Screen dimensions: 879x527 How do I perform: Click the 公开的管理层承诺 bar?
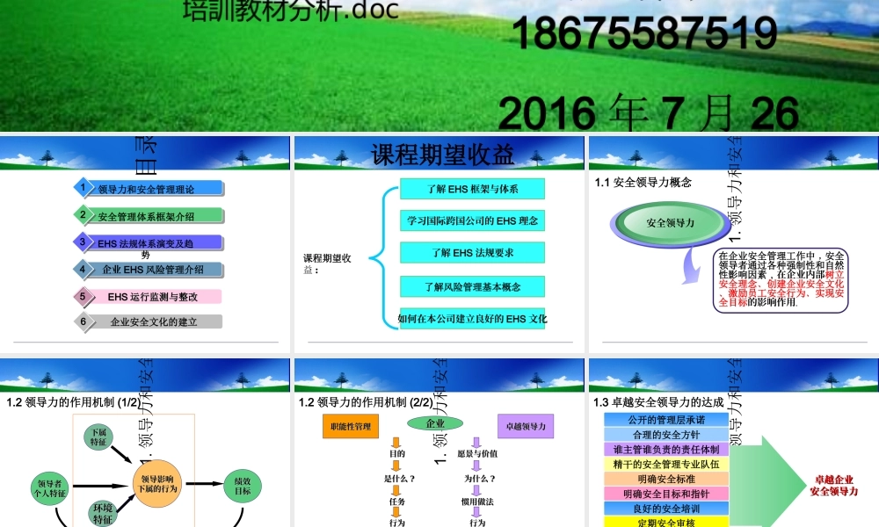(x=666, y=420)
